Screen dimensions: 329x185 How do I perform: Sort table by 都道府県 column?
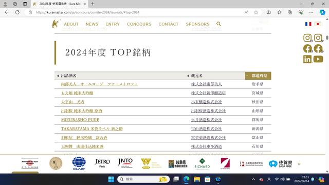[258, 76]
